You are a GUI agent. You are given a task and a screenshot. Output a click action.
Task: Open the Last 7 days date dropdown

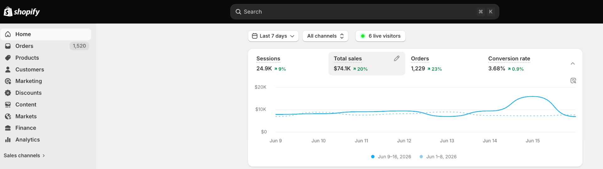[x=273, y=36]
